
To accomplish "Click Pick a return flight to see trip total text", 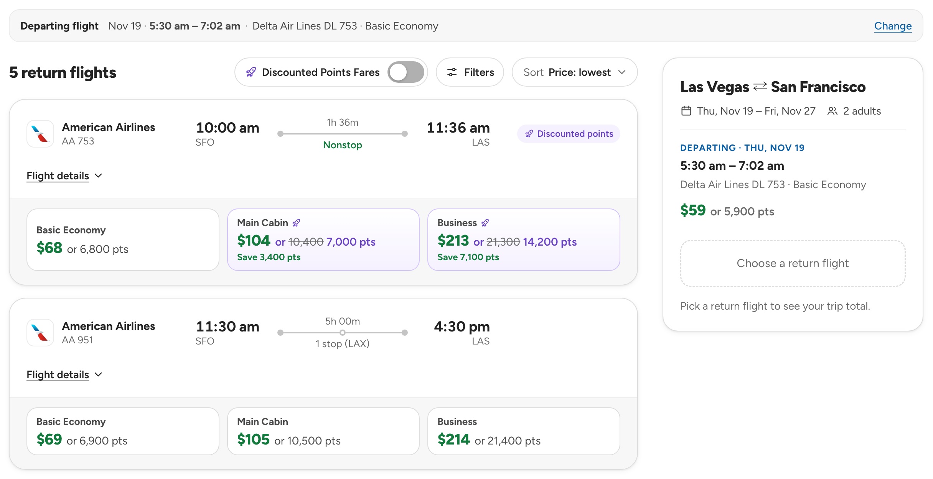I will click(775, 306).
